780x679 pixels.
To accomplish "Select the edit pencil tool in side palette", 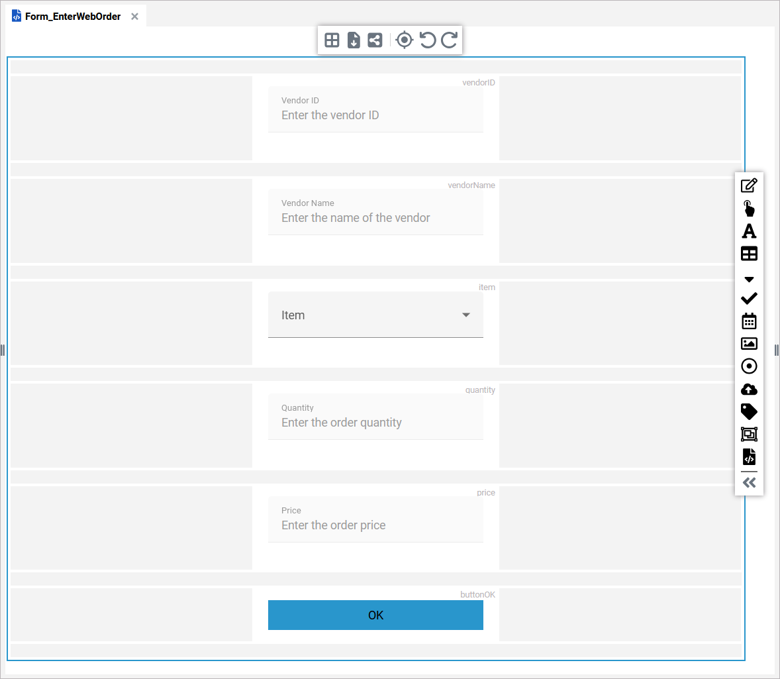I will (x=749, y=185).
